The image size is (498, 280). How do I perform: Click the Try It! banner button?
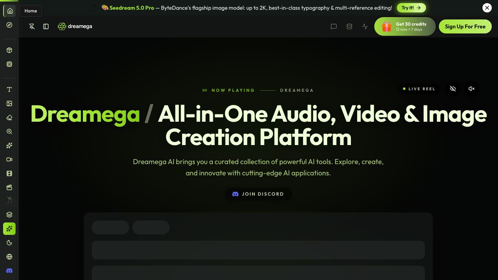point(411,8)
